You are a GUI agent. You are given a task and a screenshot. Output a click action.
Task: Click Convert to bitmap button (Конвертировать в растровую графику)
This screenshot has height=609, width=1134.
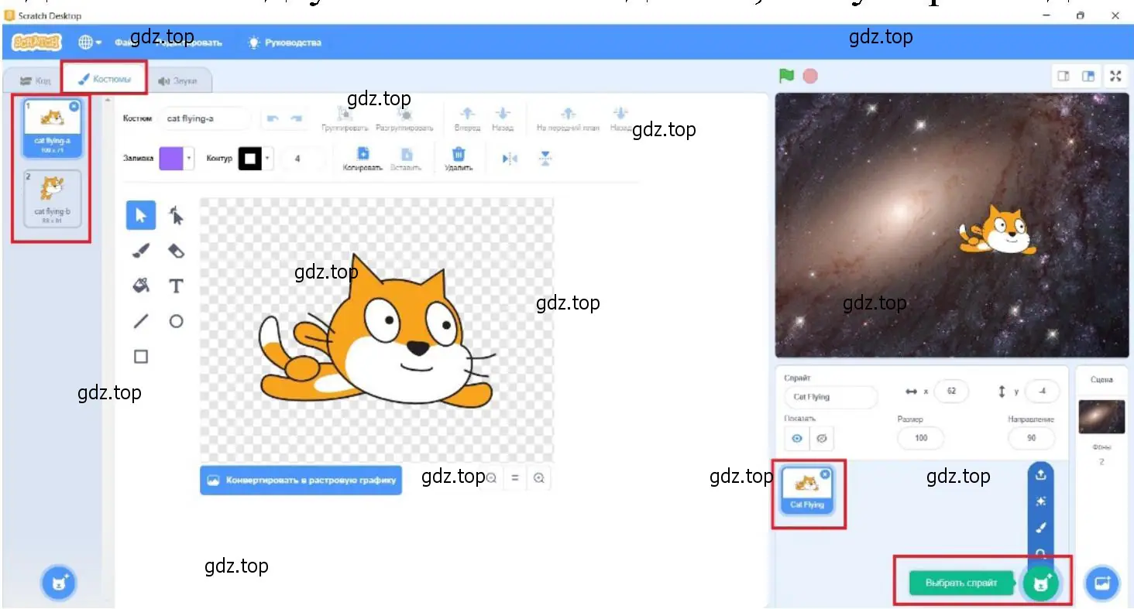click(301, 480)
